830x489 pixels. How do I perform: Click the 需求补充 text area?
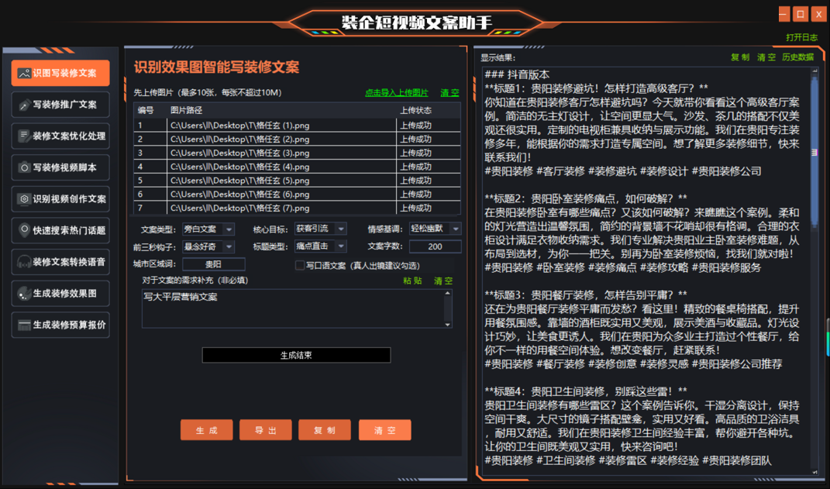293,308
